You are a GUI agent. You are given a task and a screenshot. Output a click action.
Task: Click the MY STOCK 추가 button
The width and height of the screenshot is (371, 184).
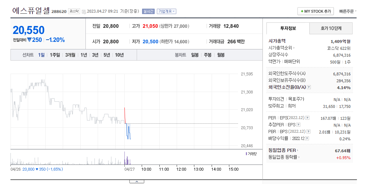click(x=315, y=11)
